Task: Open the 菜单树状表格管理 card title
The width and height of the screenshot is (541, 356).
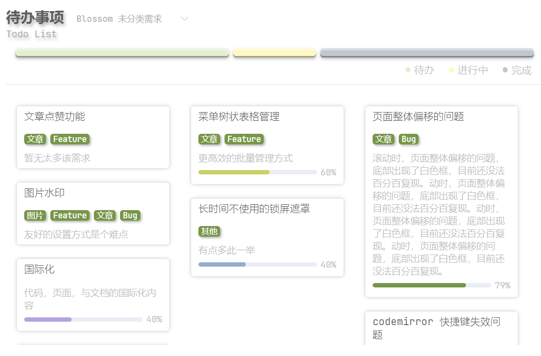Action: 239,117
